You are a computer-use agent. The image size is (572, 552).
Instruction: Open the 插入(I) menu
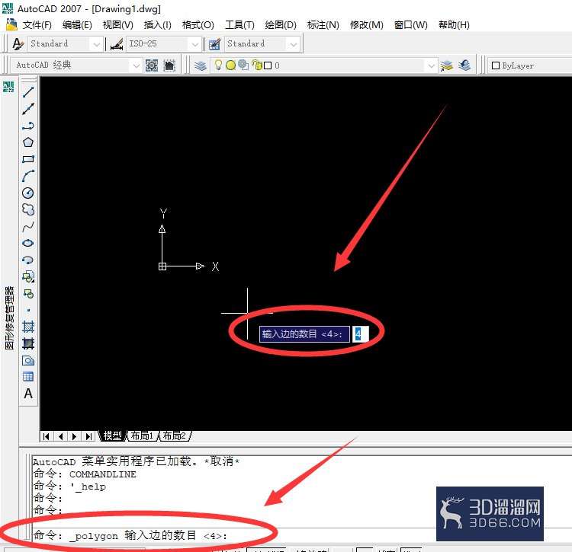158,25
